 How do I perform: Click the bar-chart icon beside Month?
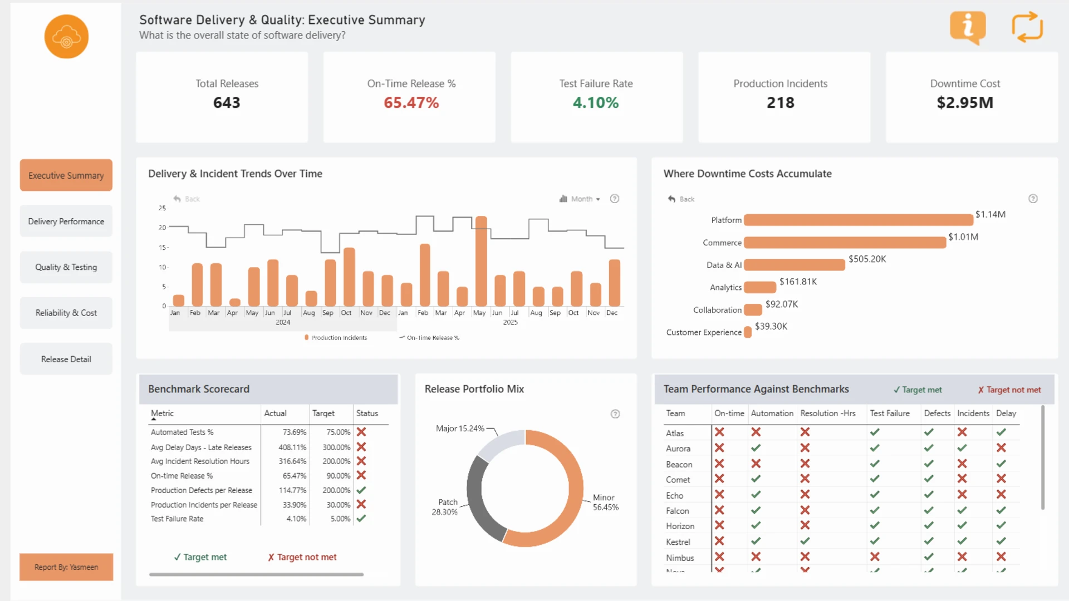[x=563, y=199]
